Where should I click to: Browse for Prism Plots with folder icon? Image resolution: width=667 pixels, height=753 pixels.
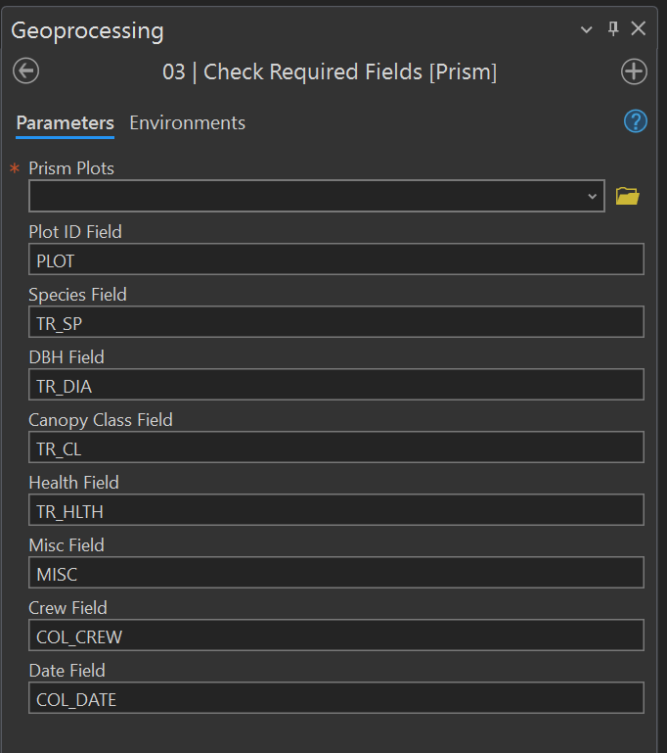click(x=627, y=197)
